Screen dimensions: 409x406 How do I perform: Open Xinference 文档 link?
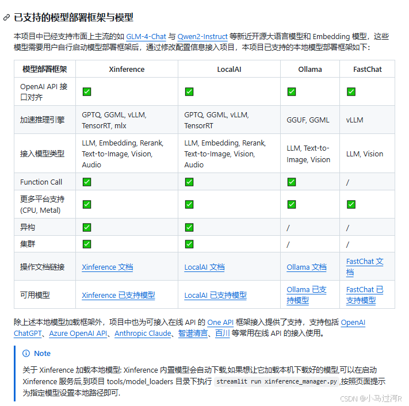pos(108,267)
